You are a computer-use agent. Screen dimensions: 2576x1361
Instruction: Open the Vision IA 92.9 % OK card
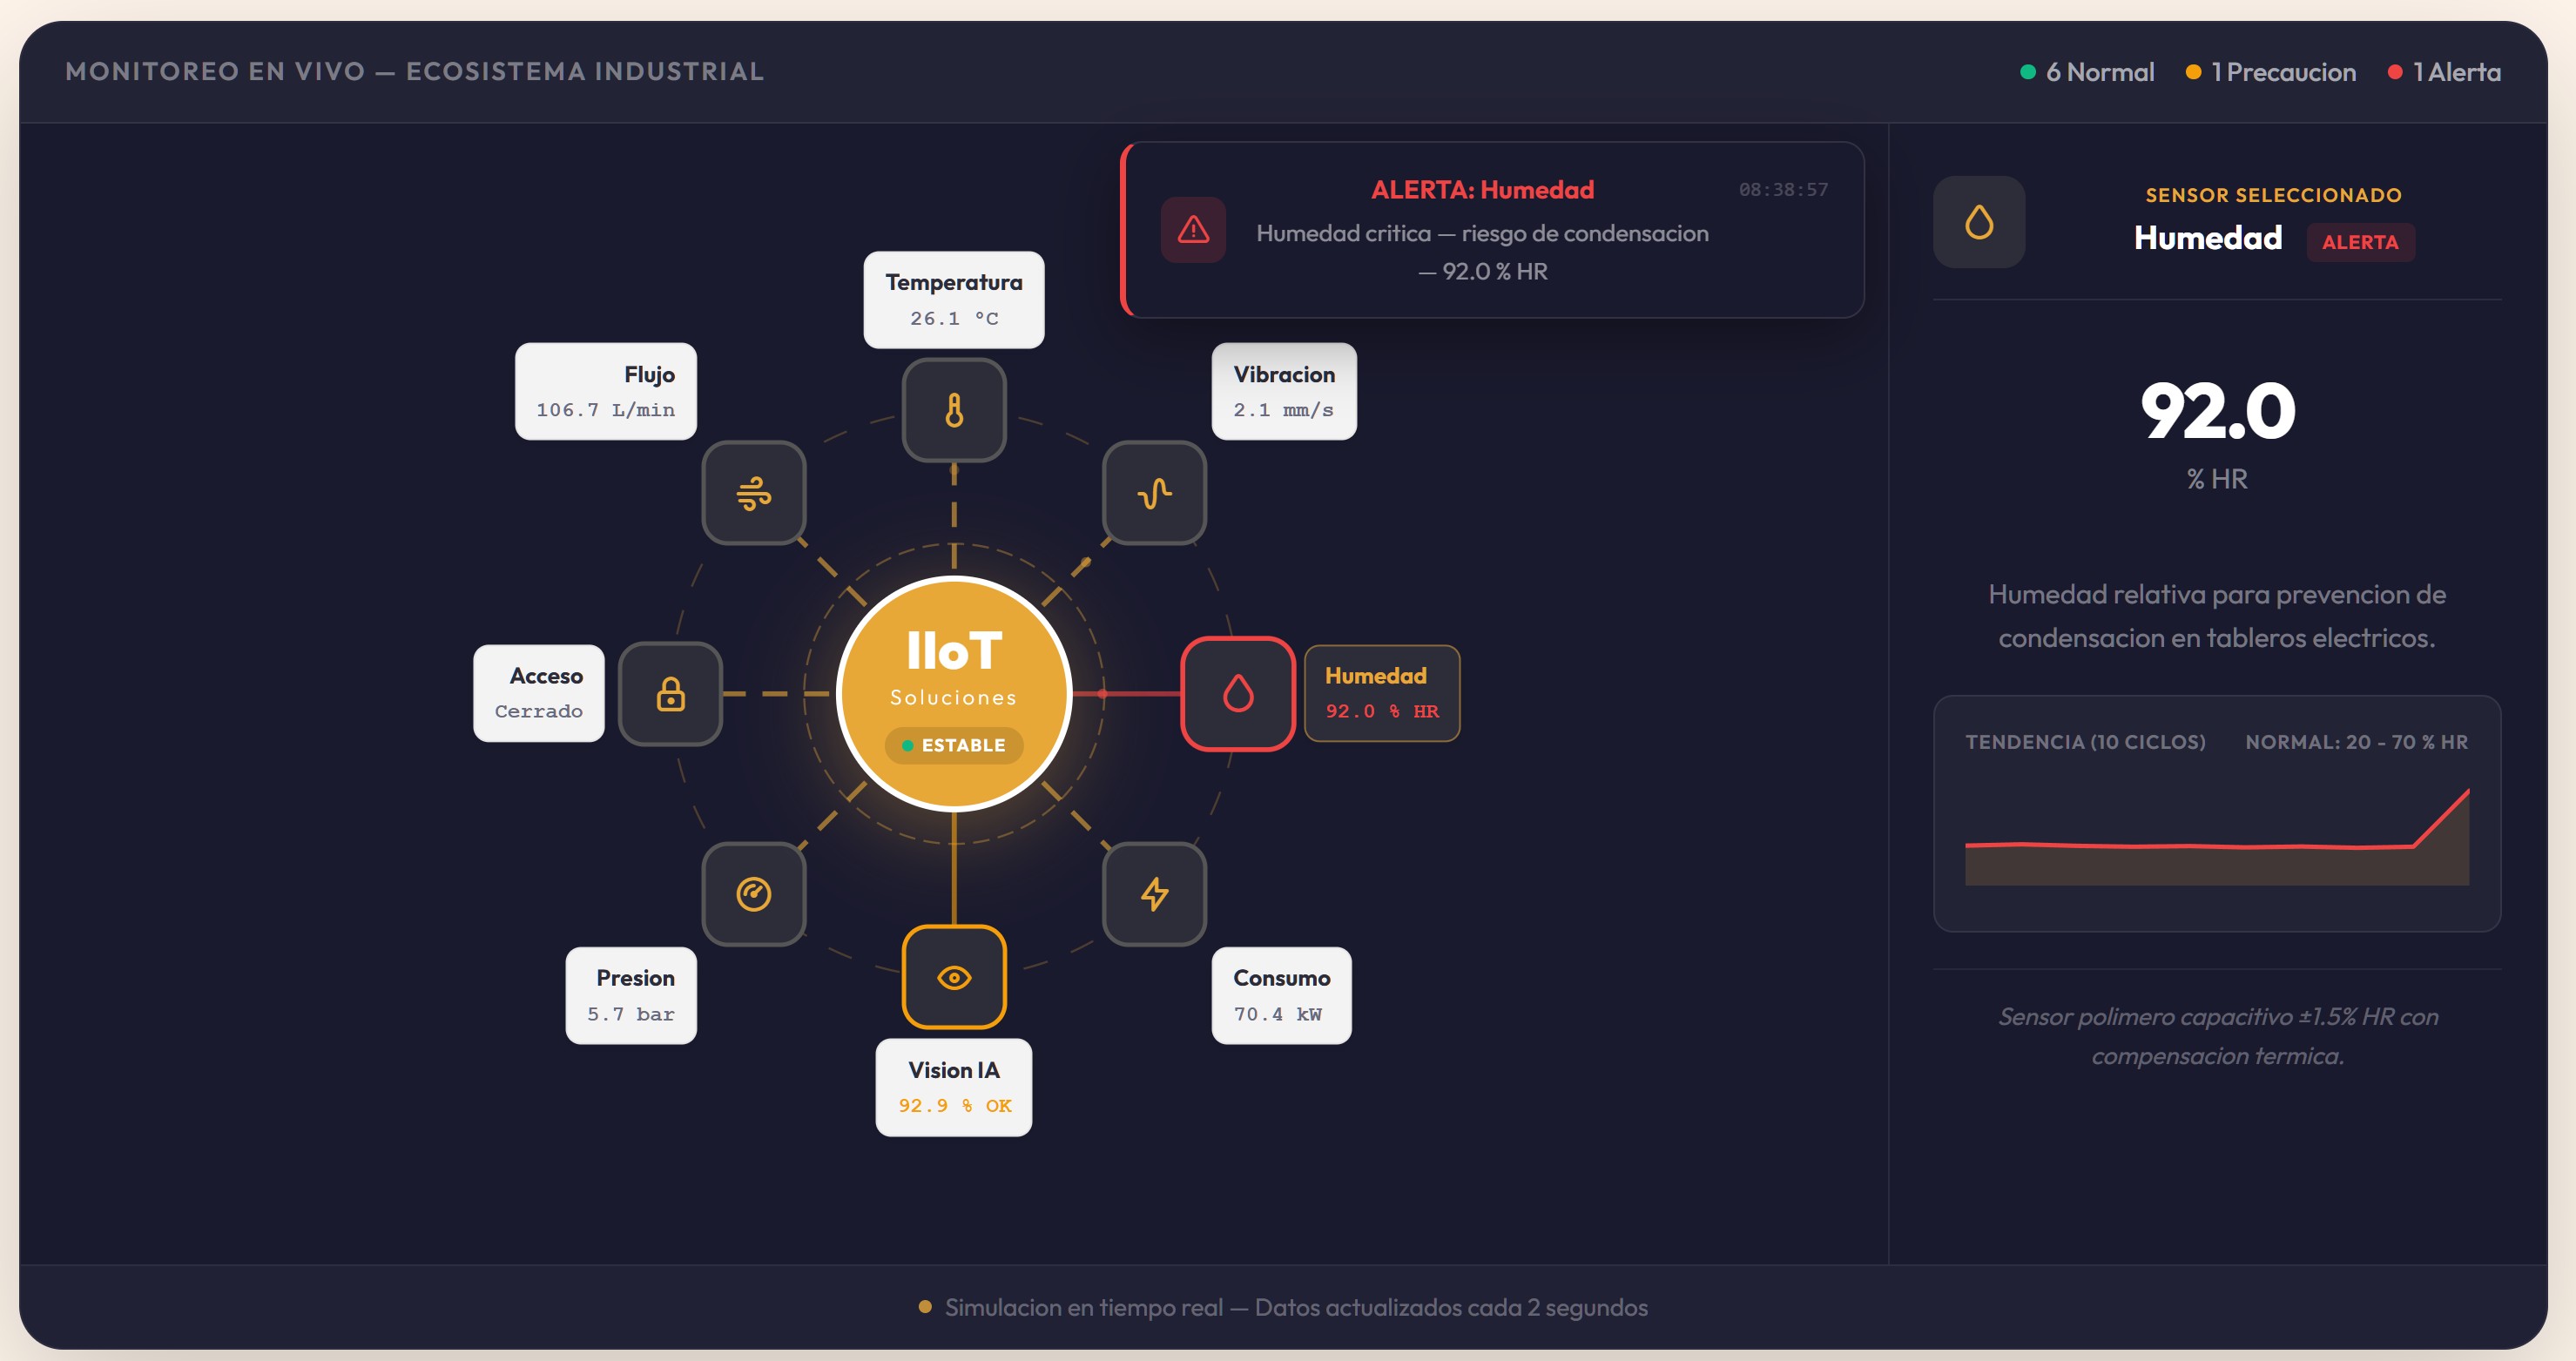(x=954, y=1087)
